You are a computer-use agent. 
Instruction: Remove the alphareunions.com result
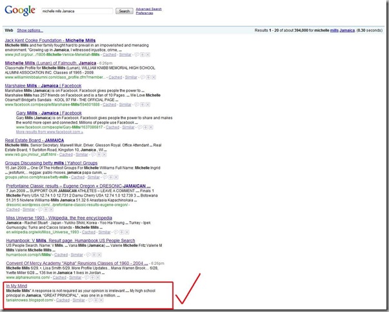pos(98,278)
